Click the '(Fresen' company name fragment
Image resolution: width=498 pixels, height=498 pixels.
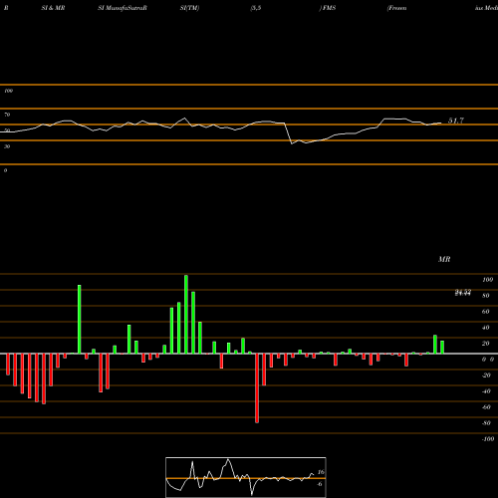(396, 8)
